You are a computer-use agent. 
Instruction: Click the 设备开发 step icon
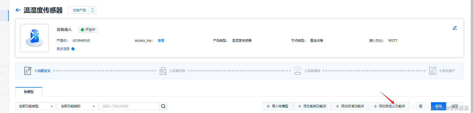(x=163, y=71)
